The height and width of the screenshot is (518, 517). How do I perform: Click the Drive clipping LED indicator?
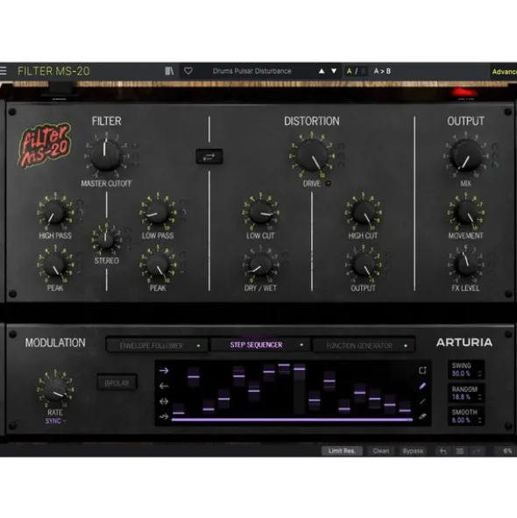[328, 183]
